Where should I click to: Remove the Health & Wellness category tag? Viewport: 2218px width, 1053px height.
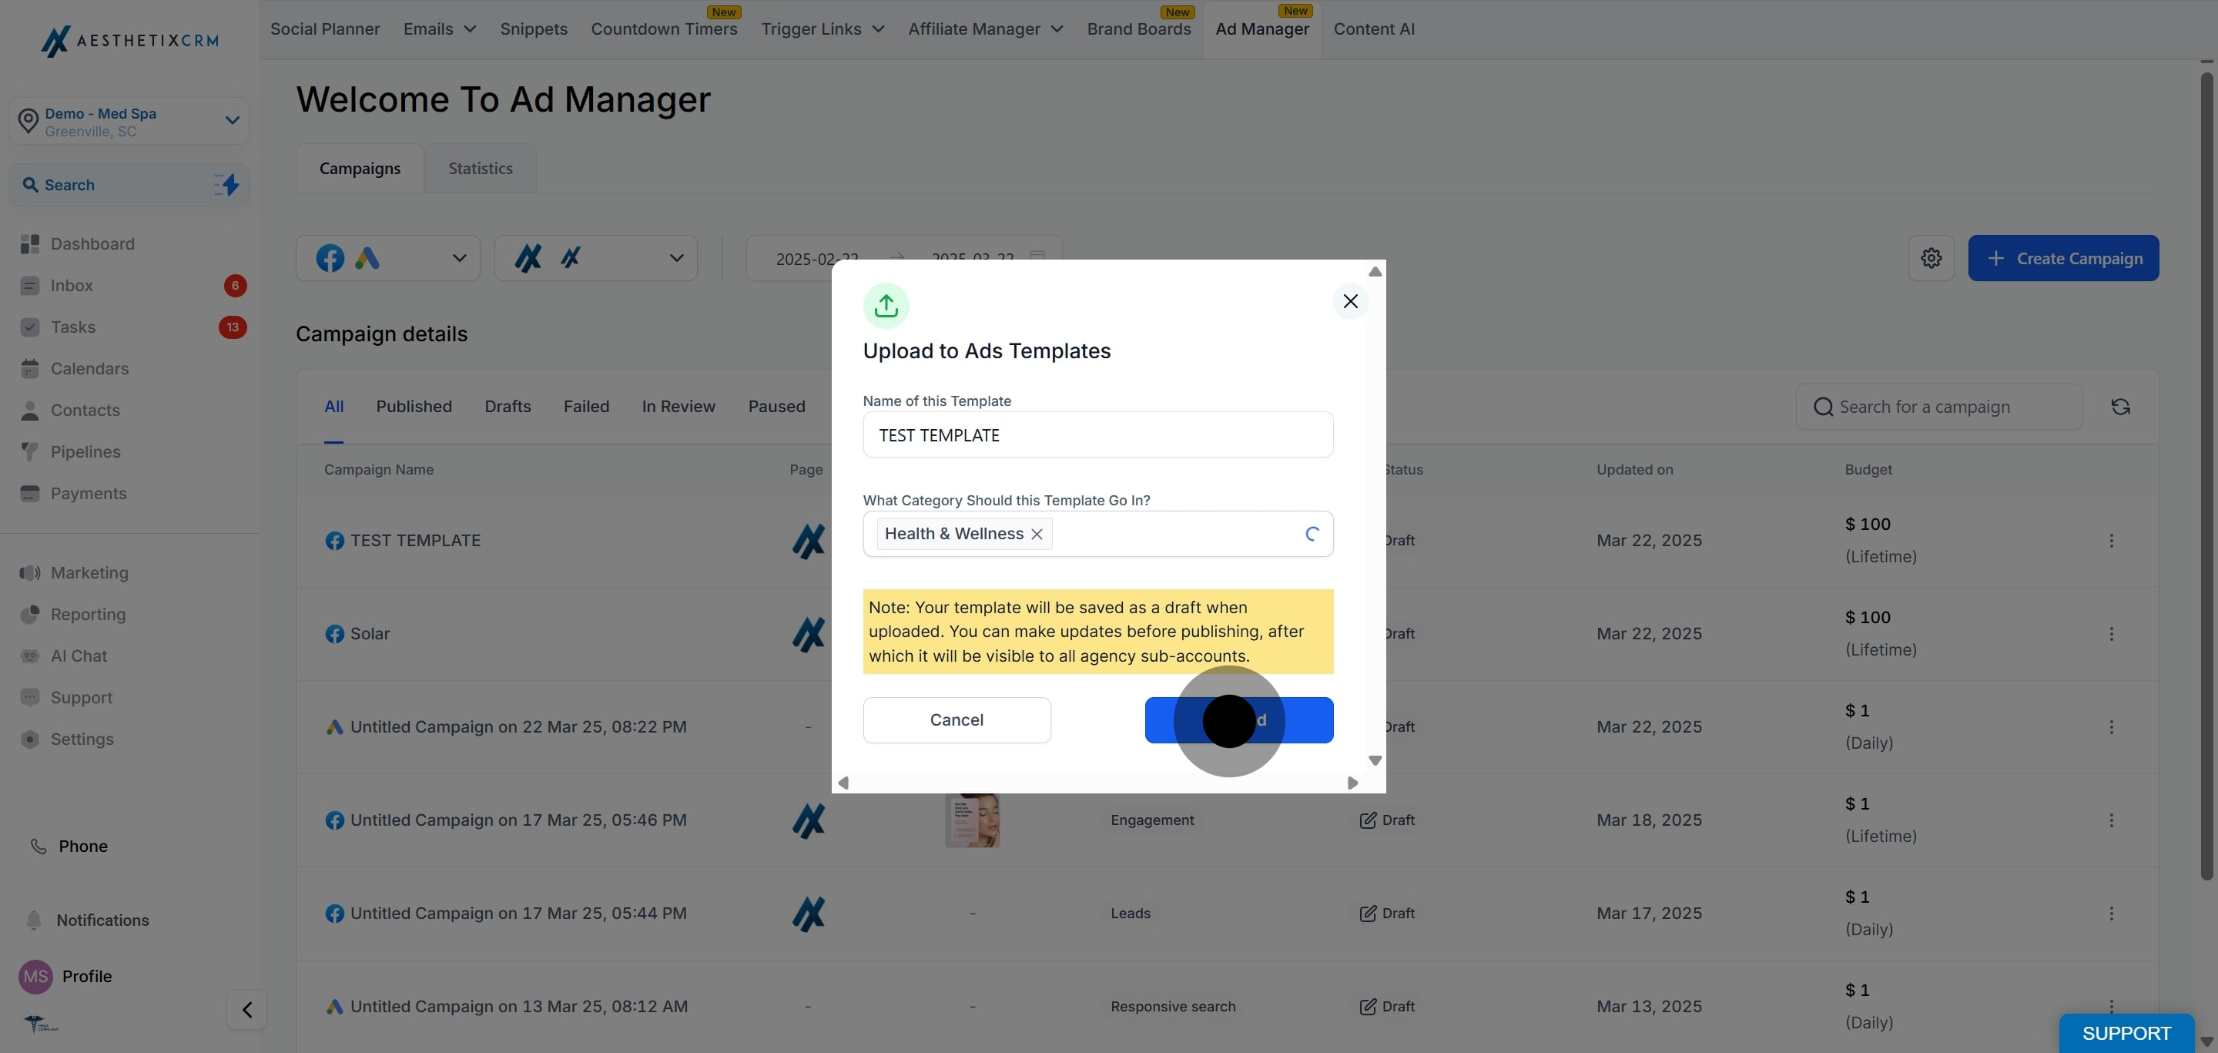click(1037, 534)
